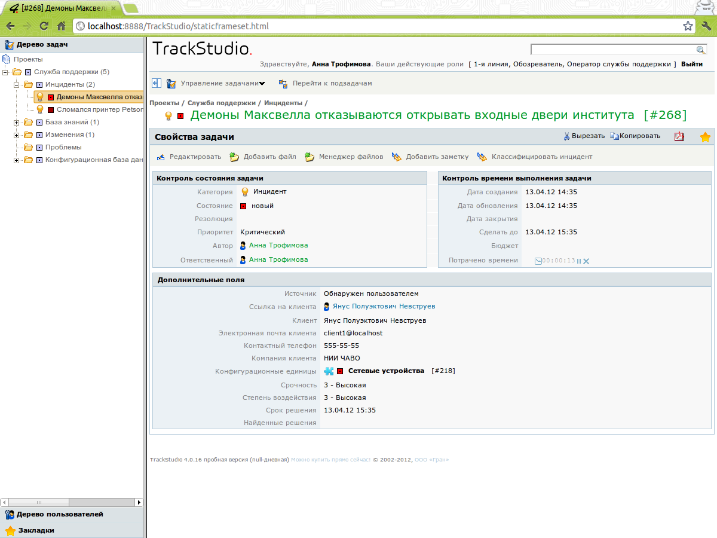Open the Chrome wrench settings menu
The height and width of the screenshot is (538, 717).
(706, 26)
